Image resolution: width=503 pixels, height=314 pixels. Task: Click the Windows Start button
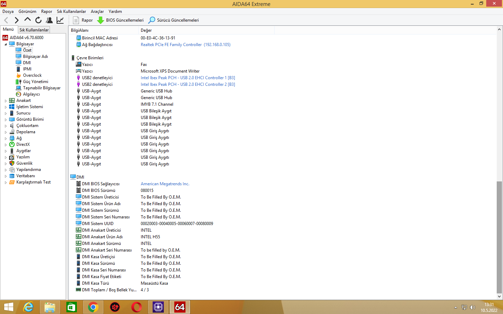[x=9, y=307]
